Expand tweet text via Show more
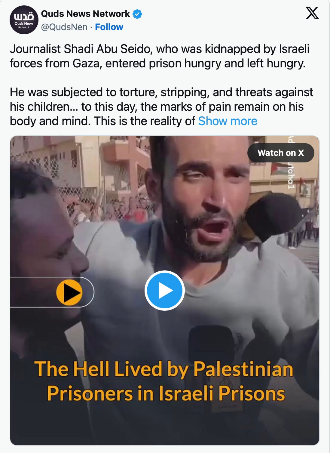This screenshot has height=453, width=330. pos(228,121)
